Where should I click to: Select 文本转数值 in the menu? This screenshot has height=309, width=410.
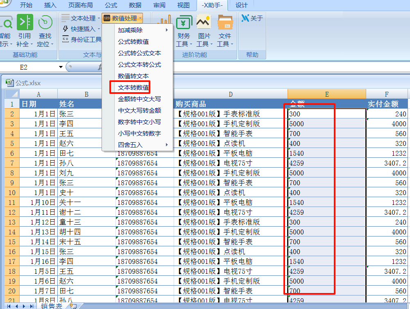pos(134,87)
